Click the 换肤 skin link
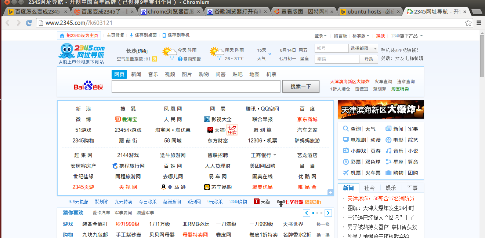Viewport: 485px width, 238px height. click(x=380, y=36)
